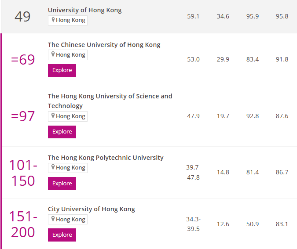Explore The Chinese University of Hong Kong
The height and width of the screenshot is (249, 297).
(62, 70)
